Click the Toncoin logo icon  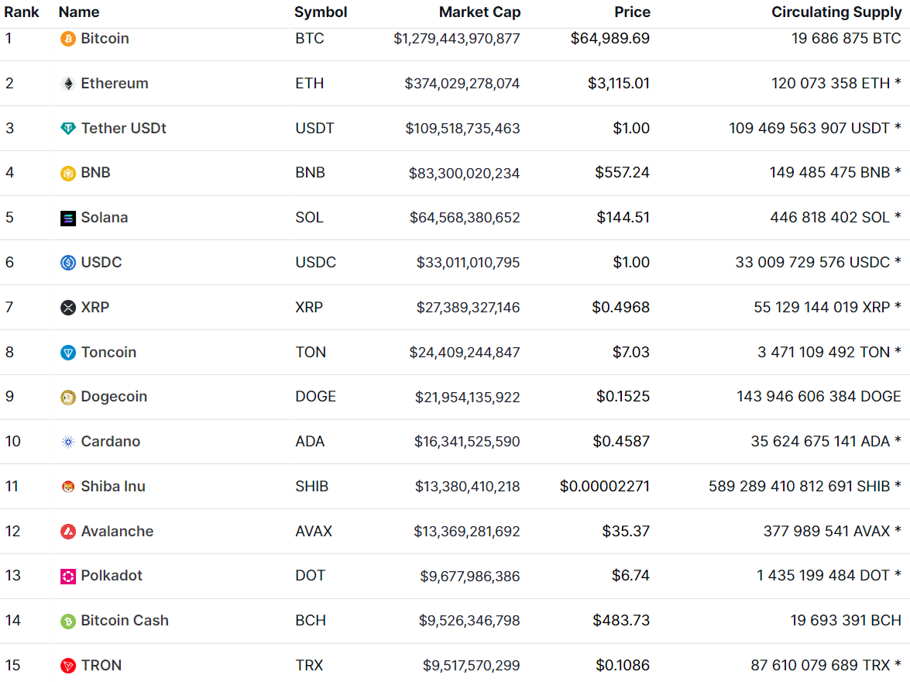point(68,353)
